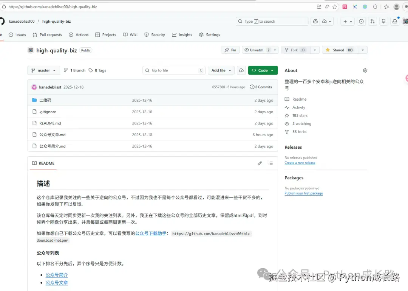Pin the repository
The image size is (408, 291).
click(230, 50)
